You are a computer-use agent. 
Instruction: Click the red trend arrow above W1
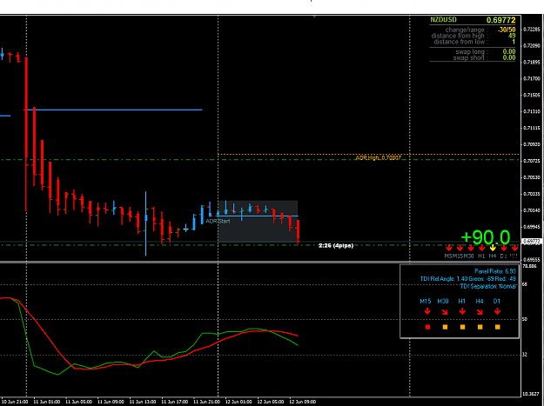[515, 248]
